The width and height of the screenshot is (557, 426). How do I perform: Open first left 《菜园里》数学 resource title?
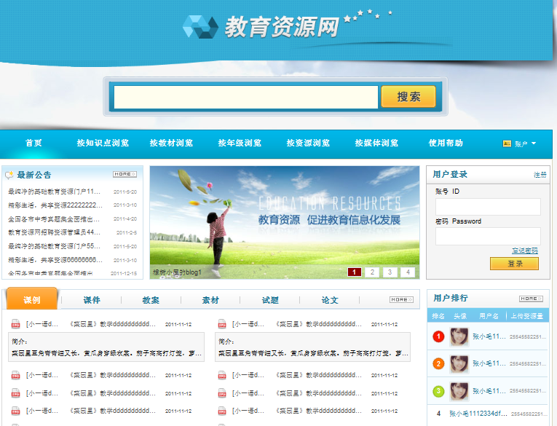[113, 324]
